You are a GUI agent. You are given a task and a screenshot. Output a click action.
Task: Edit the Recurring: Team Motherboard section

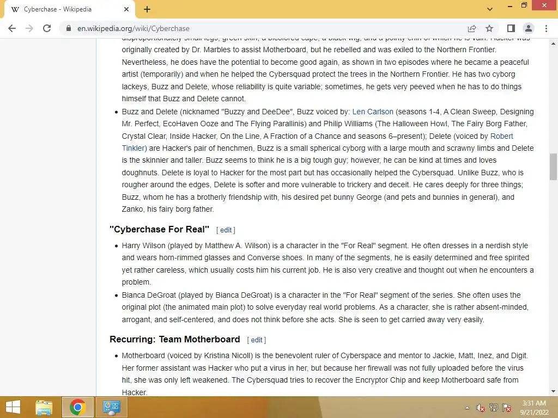tap(257, 340)
